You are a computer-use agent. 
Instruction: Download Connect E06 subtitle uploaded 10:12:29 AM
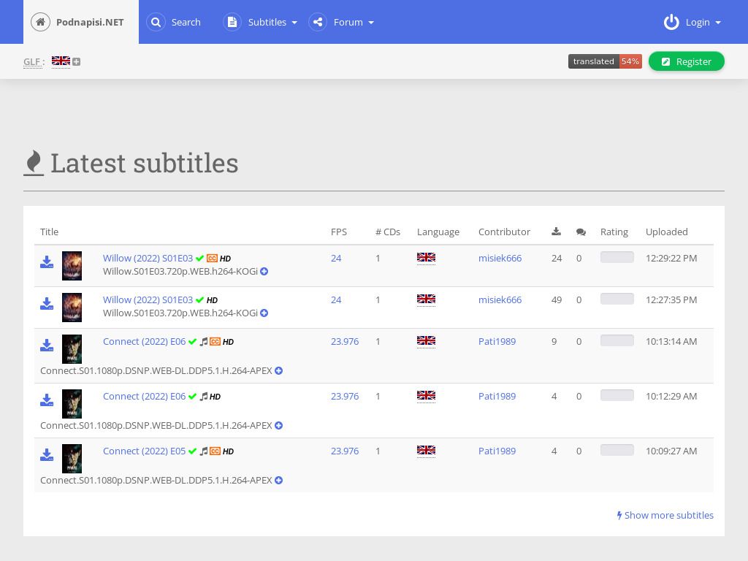click(x=47, y=400)
